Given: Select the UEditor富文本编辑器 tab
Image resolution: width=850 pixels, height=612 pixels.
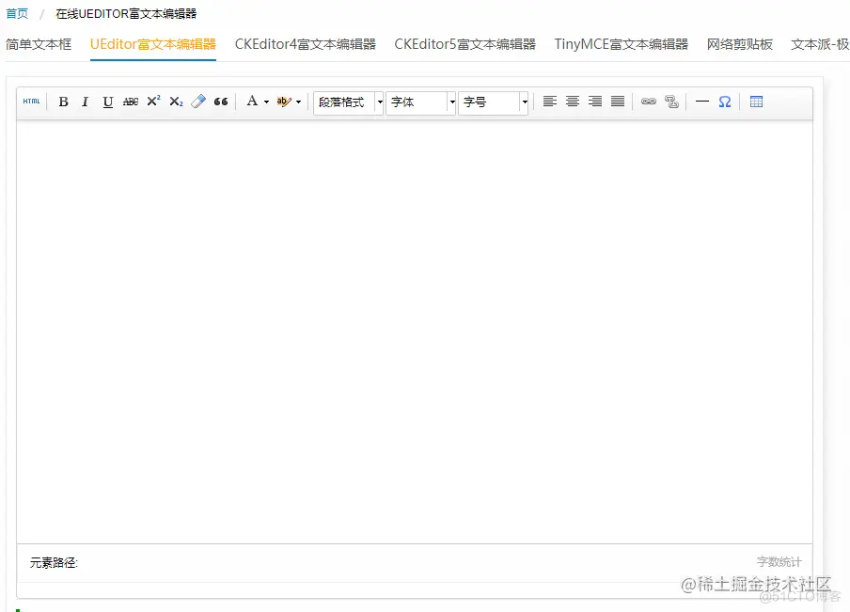Looking at the screenshot, I should pyautogui.click(x=153, y=44).
